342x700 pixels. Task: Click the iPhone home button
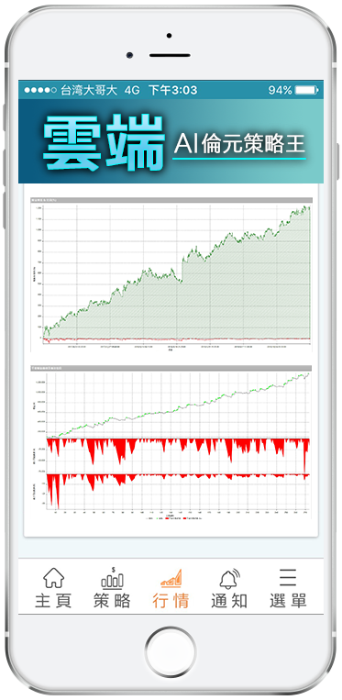pyautogui.click(x=171, y=651)
